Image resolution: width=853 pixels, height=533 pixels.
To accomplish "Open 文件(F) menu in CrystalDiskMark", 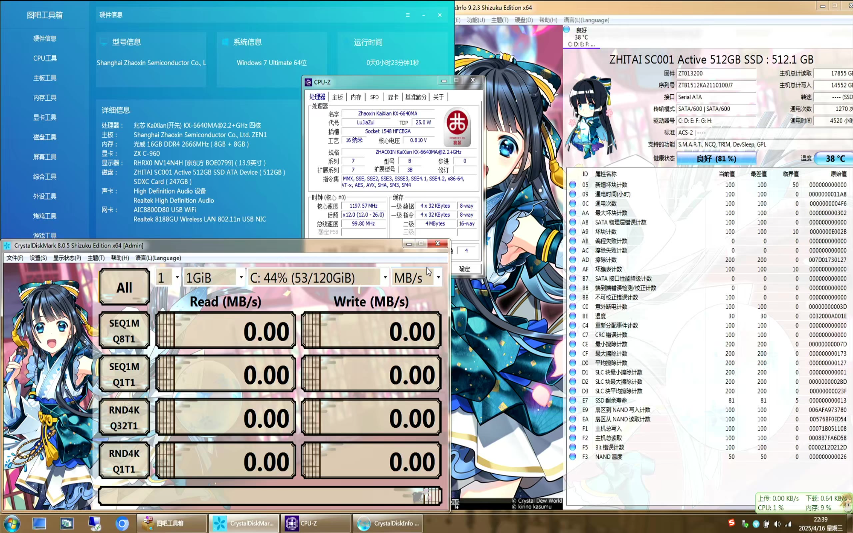I will pos(15,258).
